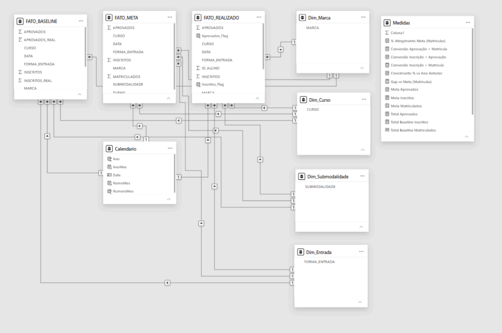Click the Calendario table icon
Screen dimensions: 502x333
tap(109, 149)
